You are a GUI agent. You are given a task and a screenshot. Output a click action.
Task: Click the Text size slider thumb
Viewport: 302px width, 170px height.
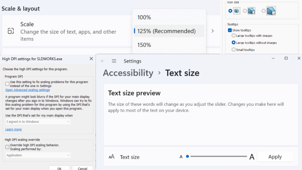188,156
